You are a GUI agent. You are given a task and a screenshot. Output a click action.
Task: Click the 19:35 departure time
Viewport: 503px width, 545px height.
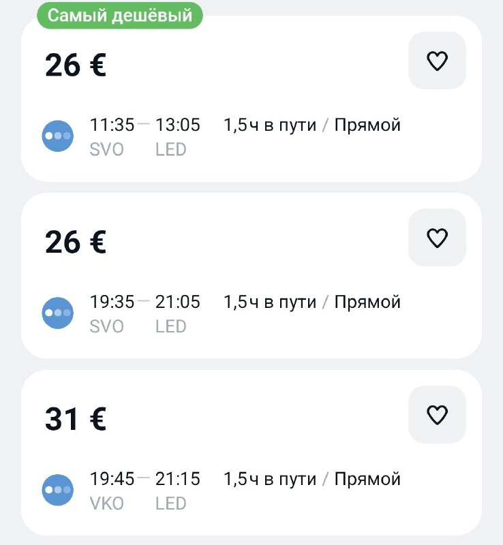(x=112, y=302)
